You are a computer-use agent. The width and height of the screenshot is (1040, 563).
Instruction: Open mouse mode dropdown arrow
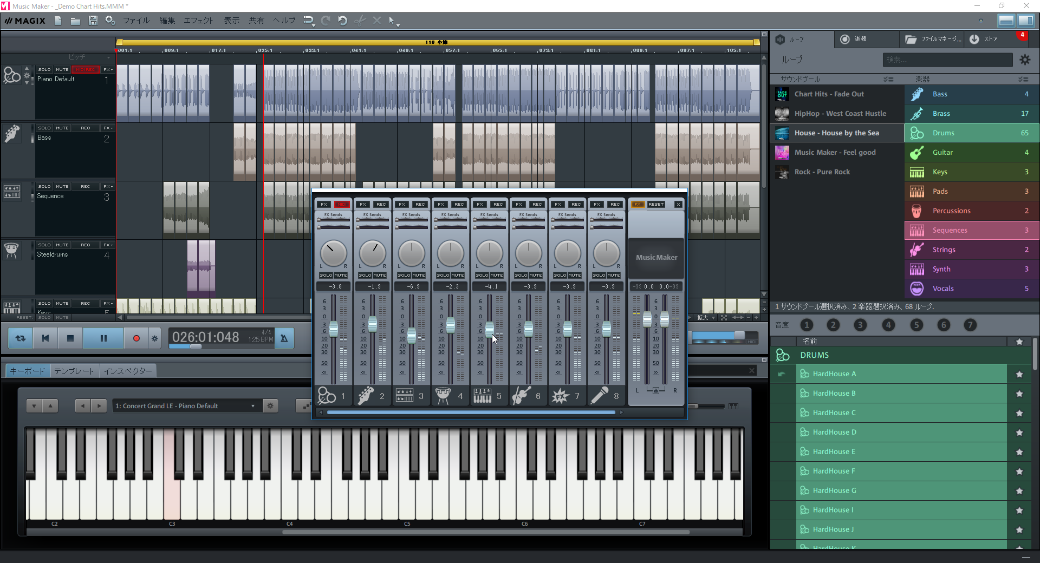398,25
